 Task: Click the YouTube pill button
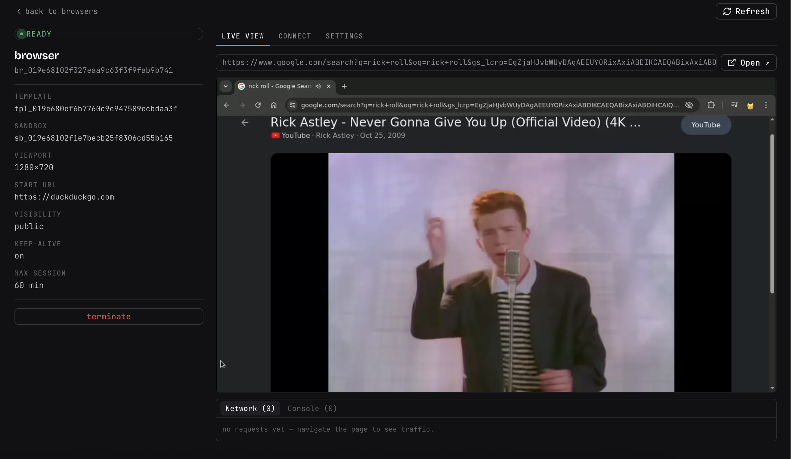(706, 125)
